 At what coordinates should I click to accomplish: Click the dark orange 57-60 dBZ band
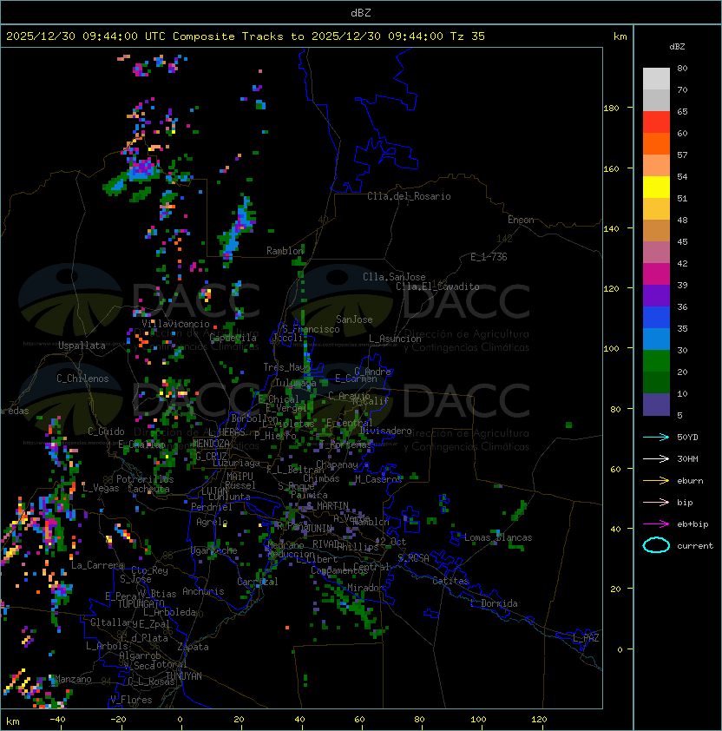[656, 143]
